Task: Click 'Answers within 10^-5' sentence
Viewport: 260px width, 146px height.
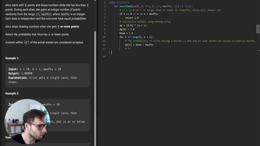Action: tap(44, 42)
